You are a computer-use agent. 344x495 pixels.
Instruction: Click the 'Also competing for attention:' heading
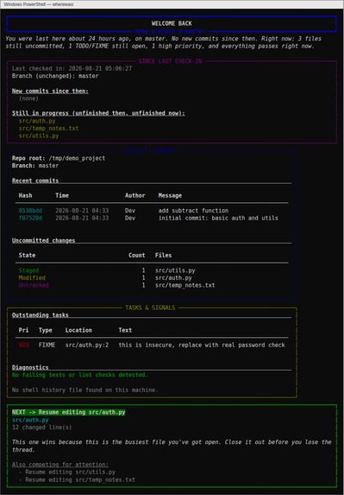point(60,465)
